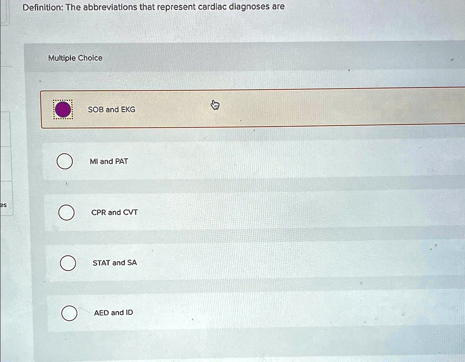465x362 pixels.
Task: Open the partially visible "es" sidebar item
Action: click(3, 205)
